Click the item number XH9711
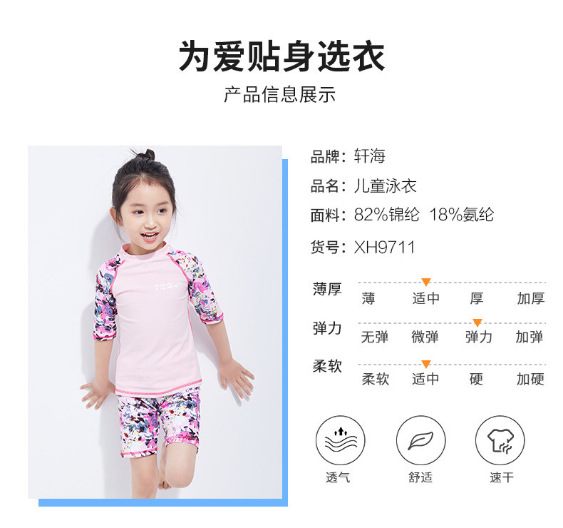The width and height of the screenshot is (563, 528). [x=384, y=248]
